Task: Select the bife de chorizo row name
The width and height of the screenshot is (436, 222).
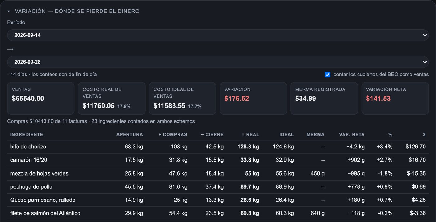Action: point(28,147)
